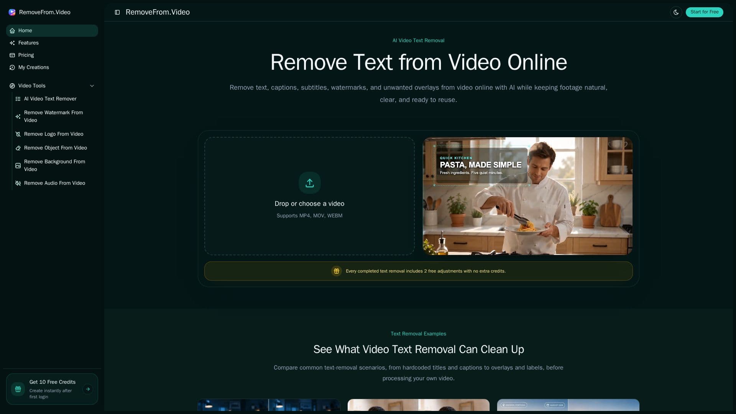This screenshot has height=414, width=736.
Task: Go to the Pricing page
Action: tap(52, 55)
